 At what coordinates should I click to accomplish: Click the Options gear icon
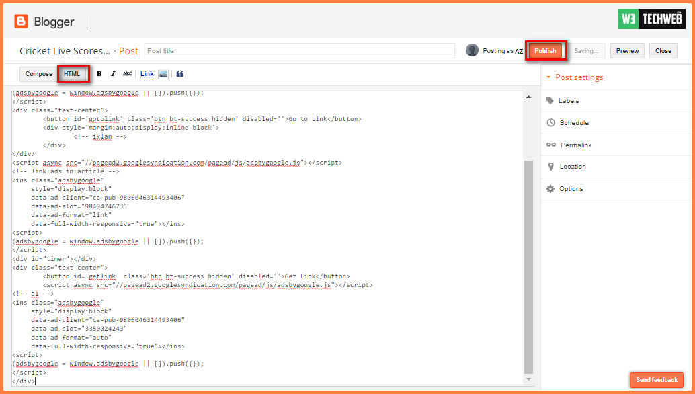(x=550, y=189)
